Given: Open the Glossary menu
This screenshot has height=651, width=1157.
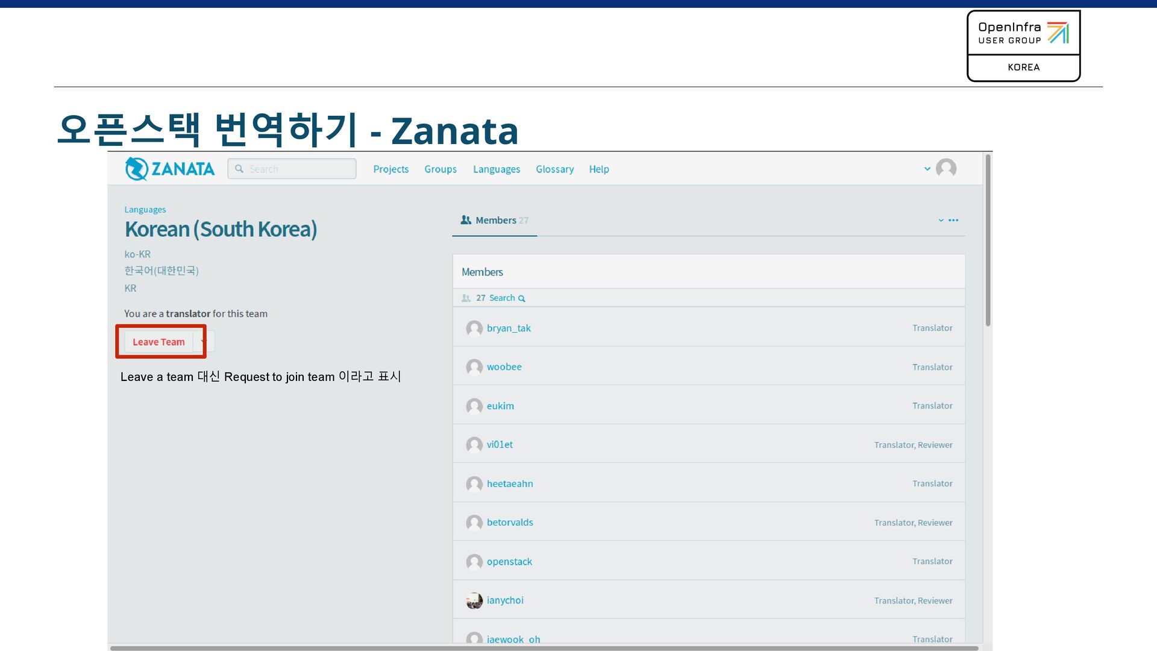Looking at the screenshot, I should tap(554, 169).
